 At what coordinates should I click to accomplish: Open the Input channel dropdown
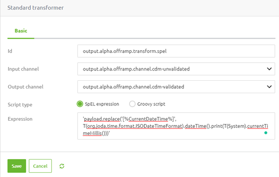(176, 69)
